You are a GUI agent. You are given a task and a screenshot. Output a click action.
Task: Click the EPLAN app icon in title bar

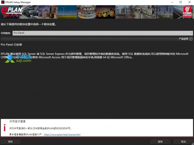(3, 2)
